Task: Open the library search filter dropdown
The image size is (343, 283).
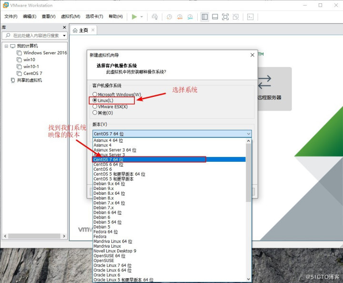Action: pos(64,35)
